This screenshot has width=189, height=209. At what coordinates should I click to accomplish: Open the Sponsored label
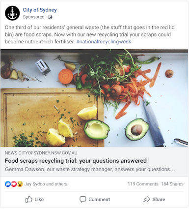33,17
